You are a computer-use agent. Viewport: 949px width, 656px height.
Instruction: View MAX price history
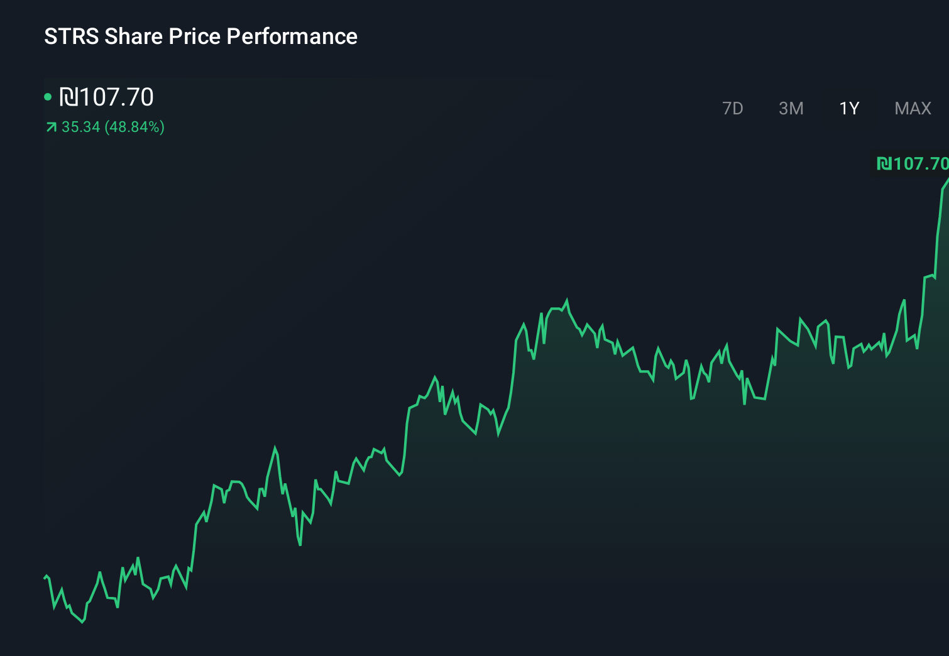click(911, 108)
